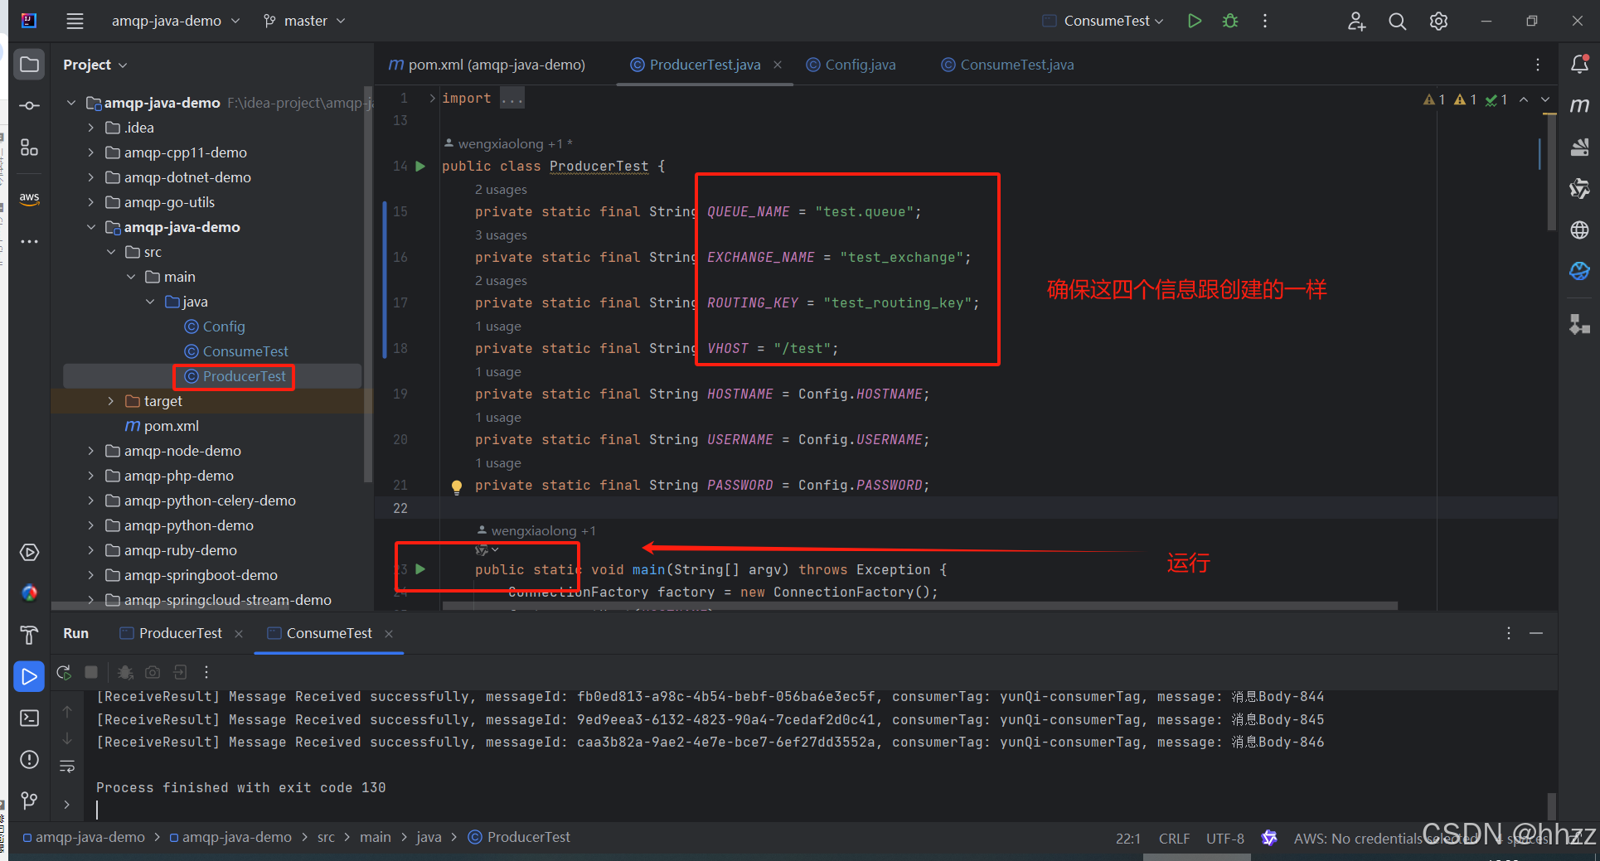Go to next highlighted error arrow
The image size is (1600, 861).
pyautogui.click(x=1545, y=99)
